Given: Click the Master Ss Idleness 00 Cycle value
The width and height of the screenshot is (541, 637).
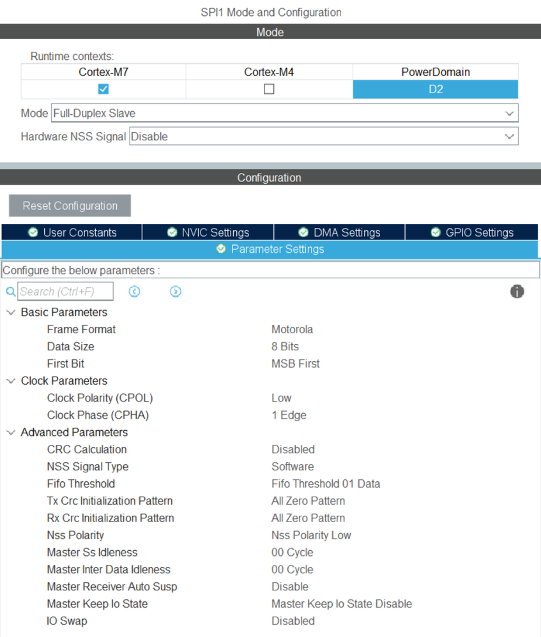Looking at the screenshot, I should (x=293, y=553).
